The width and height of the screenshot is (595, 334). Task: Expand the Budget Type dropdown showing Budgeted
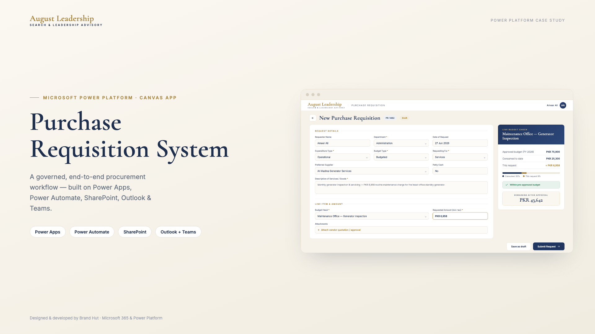(x=401, y=157)
